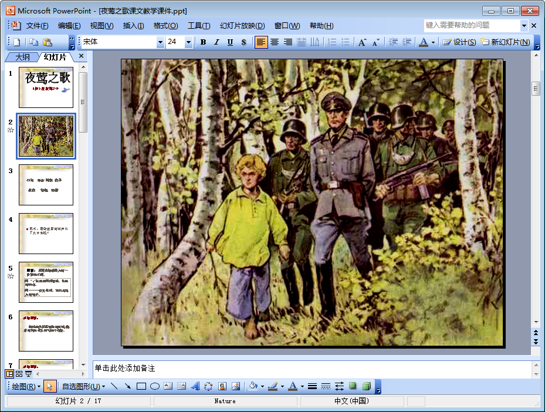Open the Design (设计) pane
The width and height of the screenshot is (545, 412).
459,42
